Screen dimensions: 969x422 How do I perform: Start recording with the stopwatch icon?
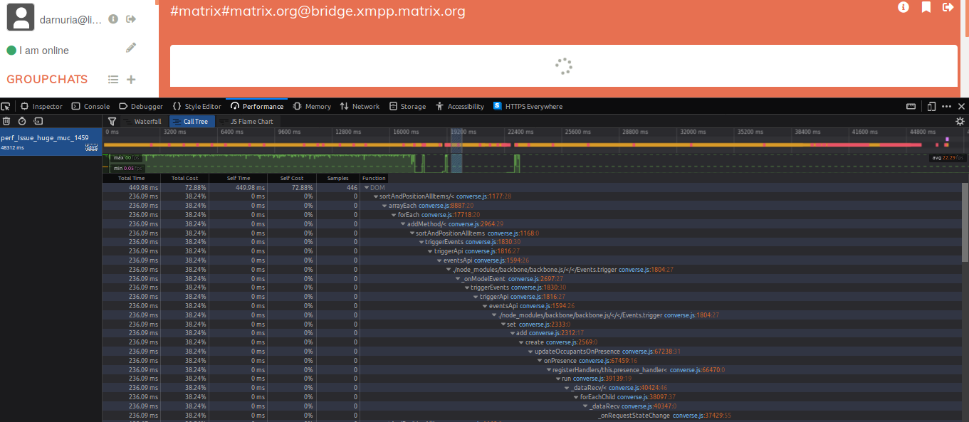click(x=22, y=121)
